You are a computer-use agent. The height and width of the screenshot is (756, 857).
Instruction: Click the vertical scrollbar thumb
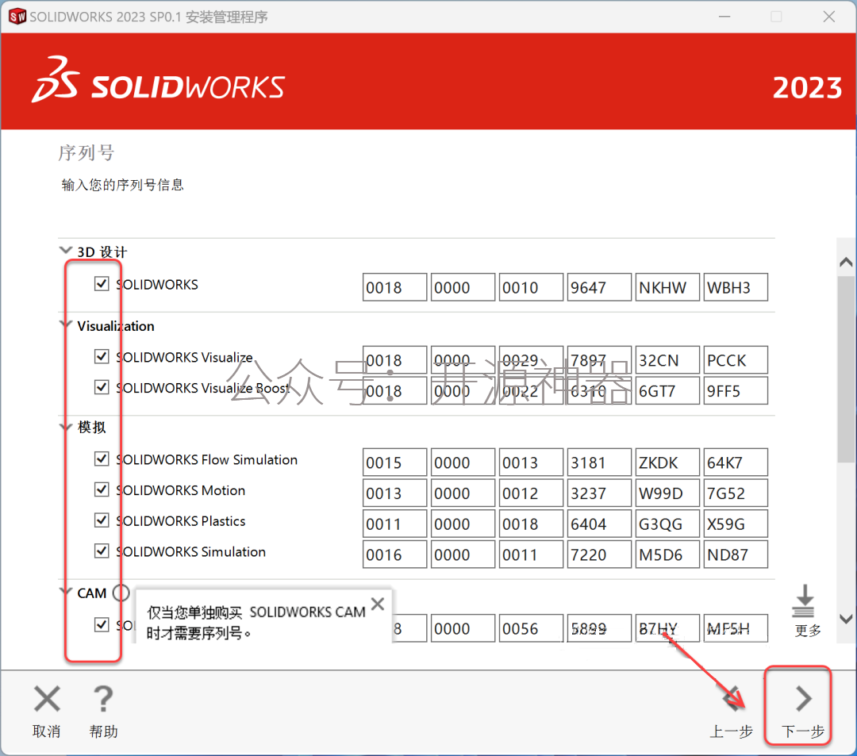click(x=846, y=369)
